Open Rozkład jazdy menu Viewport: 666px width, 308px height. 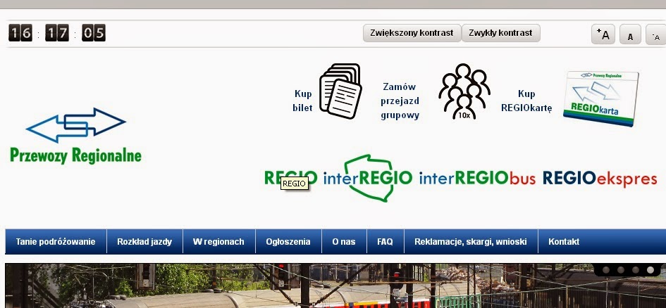(145, 242)
